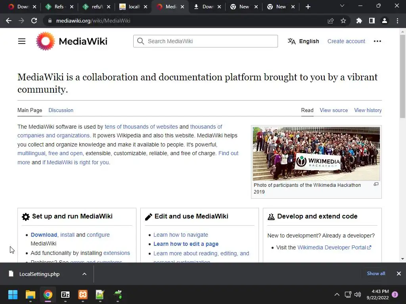The width and height of the screenshot is (406, 304).
Task: Close the downloads bar
Action: tap(399, 274)
